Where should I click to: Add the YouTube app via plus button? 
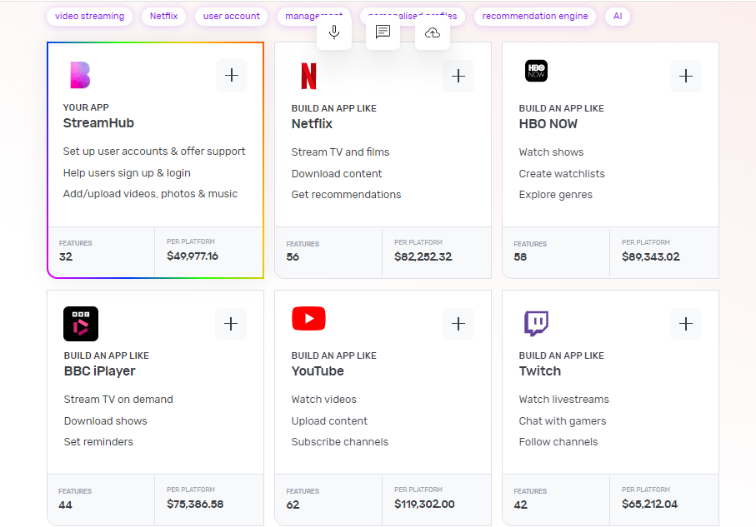pos(458,324)
